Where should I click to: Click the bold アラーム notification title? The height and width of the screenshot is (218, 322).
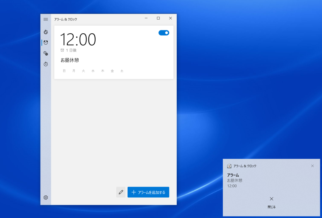click(x=233, y=175)
